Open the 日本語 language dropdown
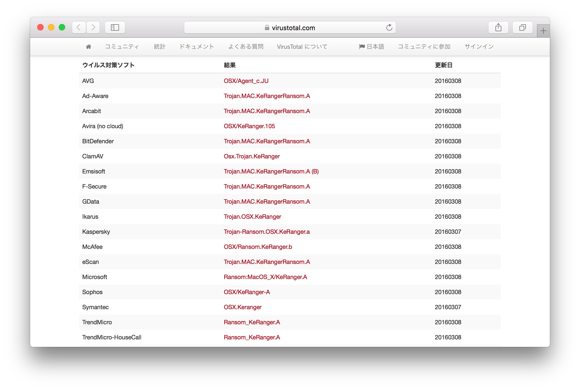The height and width of the screenshot is (390, 580). pyautogui.click(x=372, y=47)
